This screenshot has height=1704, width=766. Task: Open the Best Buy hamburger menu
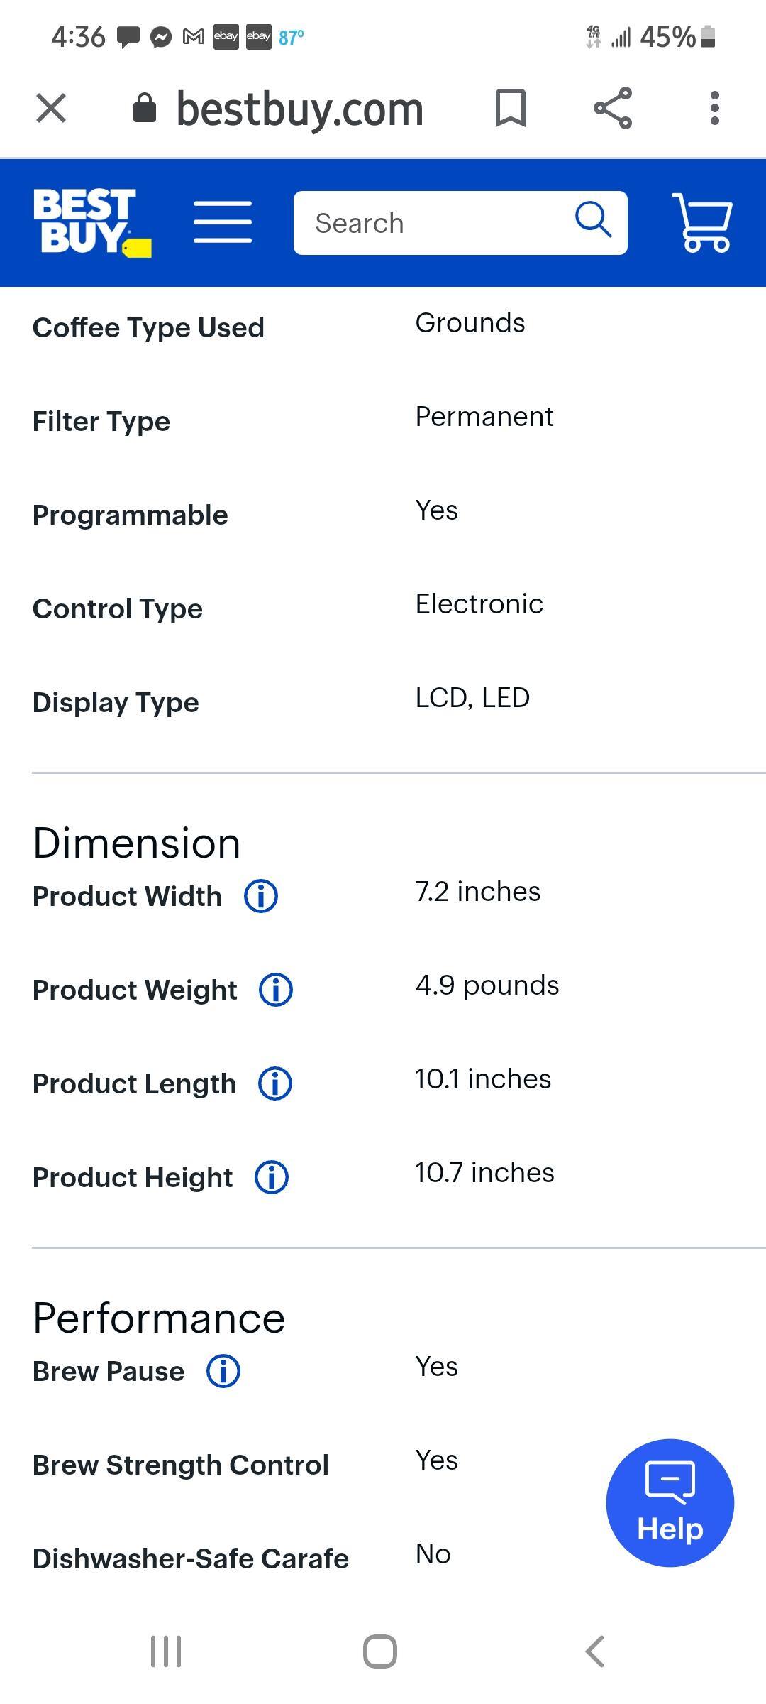pos(223,222)
